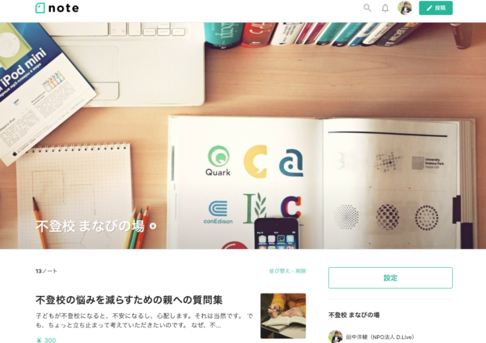Screen dimensions: 486x343
Task: Open the profile avatar menu in header
Action: 404,8
